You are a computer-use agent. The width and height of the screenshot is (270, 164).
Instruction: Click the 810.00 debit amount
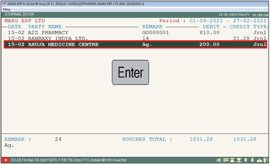pyautogui.click(x=210, y=32)
